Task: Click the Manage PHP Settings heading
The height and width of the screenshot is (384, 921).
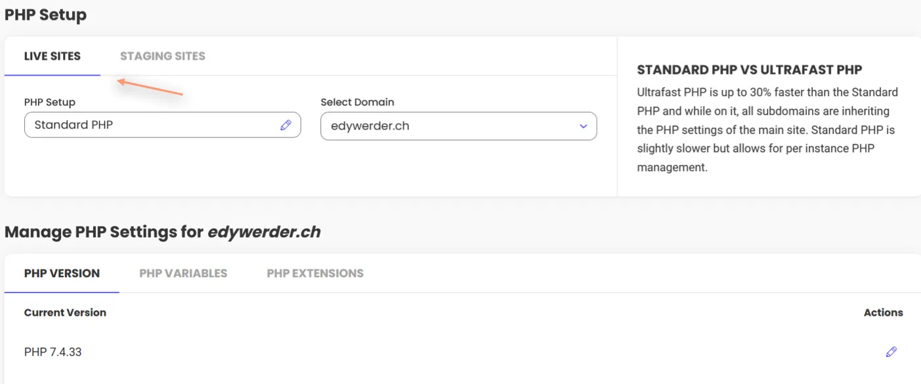Action: pos(162,232)
